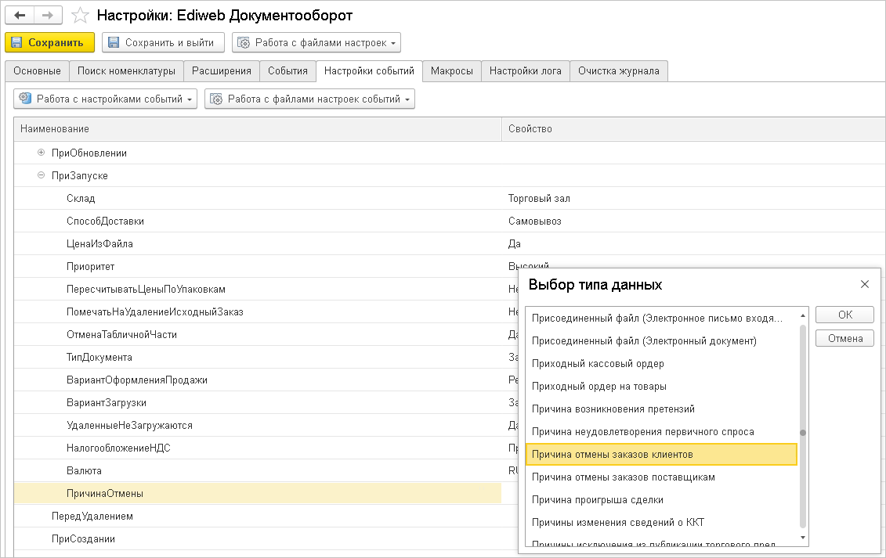Image resolution: width=886 pixels, height=558 pixels.
Task: Open Работа с файлами настроек dropdown
Action: point(317,42)
